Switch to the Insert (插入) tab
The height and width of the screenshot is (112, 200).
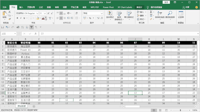point(21,7)
